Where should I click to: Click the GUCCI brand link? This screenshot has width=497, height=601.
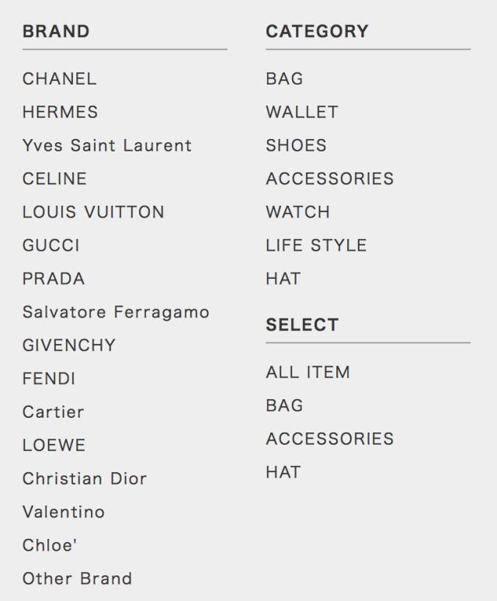coord(51,245)
